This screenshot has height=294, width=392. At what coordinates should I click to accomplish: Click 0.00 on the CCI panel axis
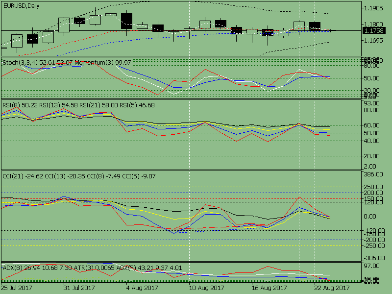369,217
